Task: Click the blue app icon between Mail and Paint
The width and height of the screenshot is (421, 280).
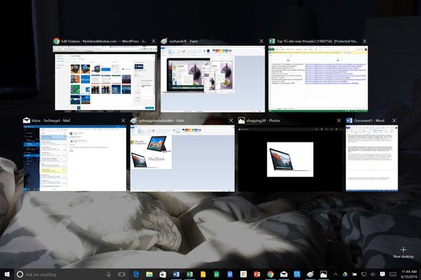Action: click(x=297, y=274)
